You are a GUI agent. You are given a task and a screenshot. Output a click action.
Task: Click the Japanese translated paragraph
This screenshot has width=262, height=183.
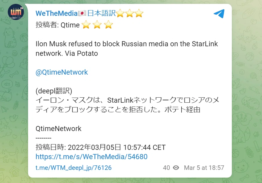pos(127,105)
